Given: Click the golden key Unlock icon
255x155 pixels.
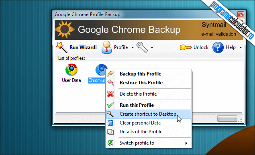Looking at the screenshot, I should 186,47.
